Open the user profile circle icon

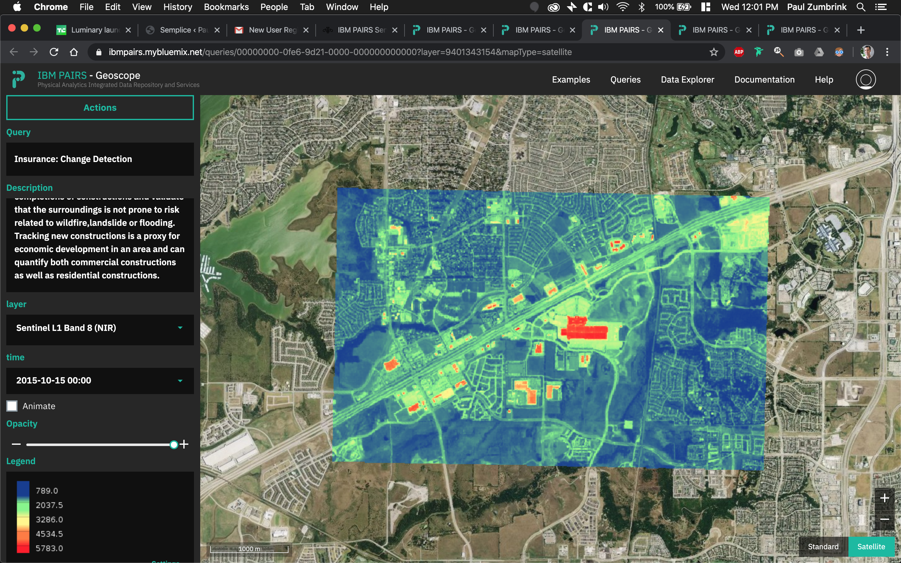click(866, 79)
